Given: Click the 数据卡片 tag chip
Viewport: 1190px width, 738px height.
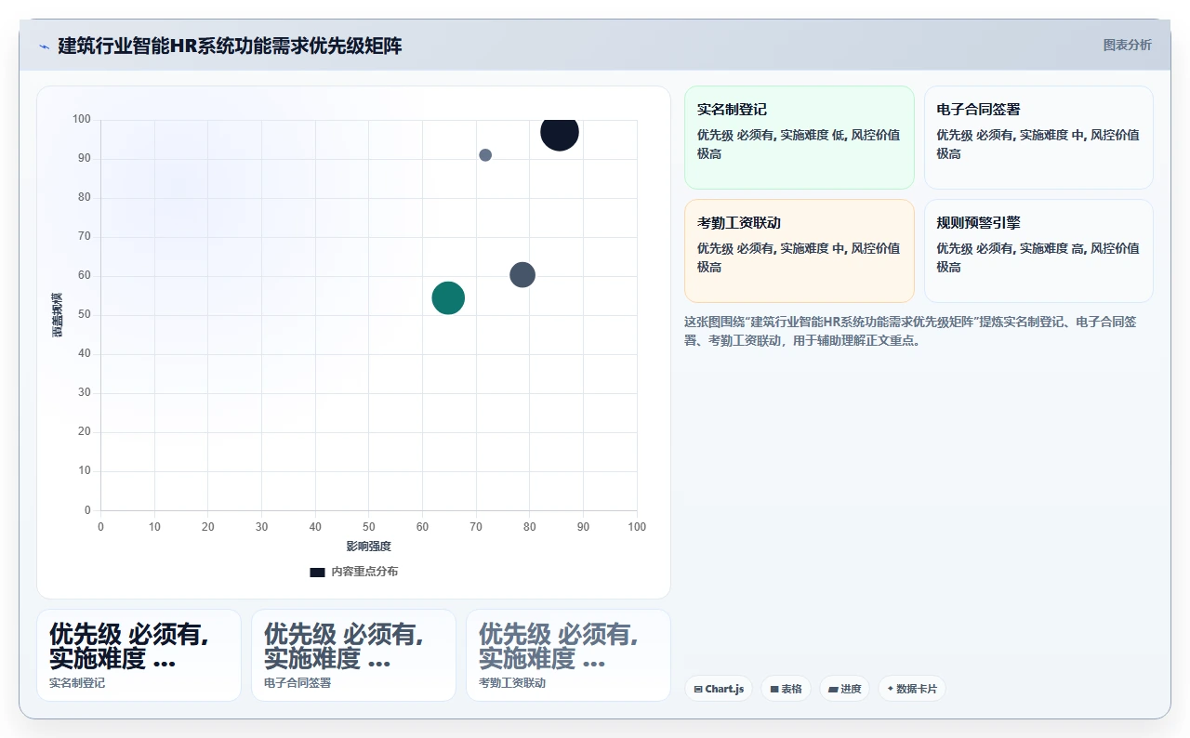Looking at the screenshot, I should pos(912,689).
